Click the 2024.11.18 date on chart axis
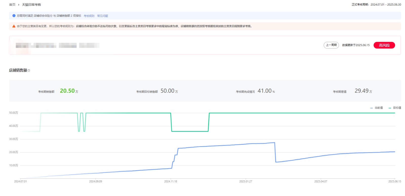405x196 pixels. pos(170,181)
